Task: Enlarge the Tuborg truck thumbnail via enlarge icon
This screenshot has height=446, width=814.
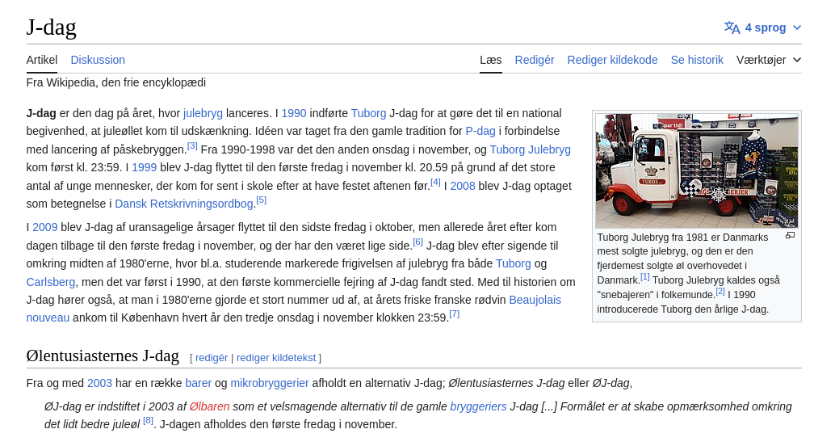Action: pyautogui.click(x=790, y=236)
